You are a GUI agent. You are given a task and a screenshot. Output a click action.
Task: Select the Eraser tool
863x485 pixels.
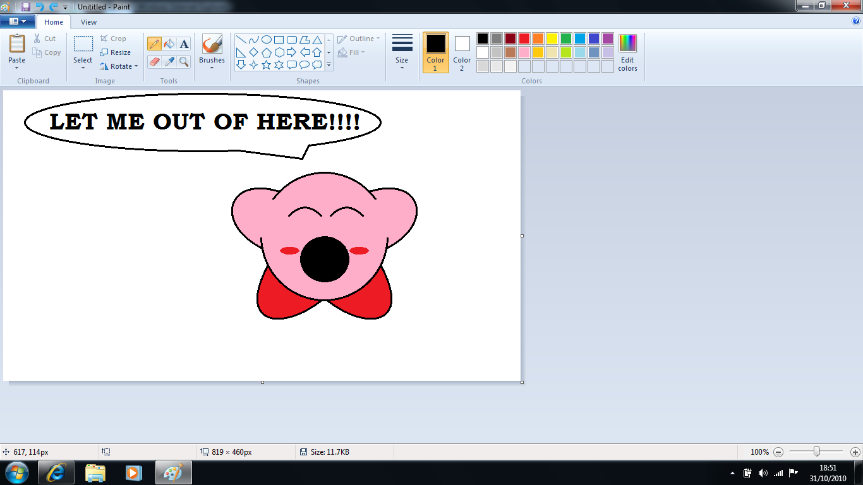154,61
